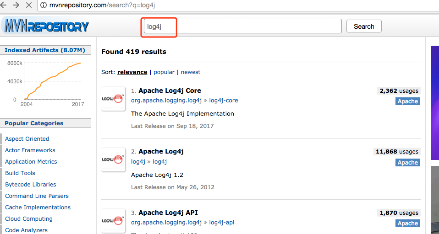This screenshot has height=234, width=439.
Task: Click Apache license tag on second result
Action: click(x=408, y=163)
